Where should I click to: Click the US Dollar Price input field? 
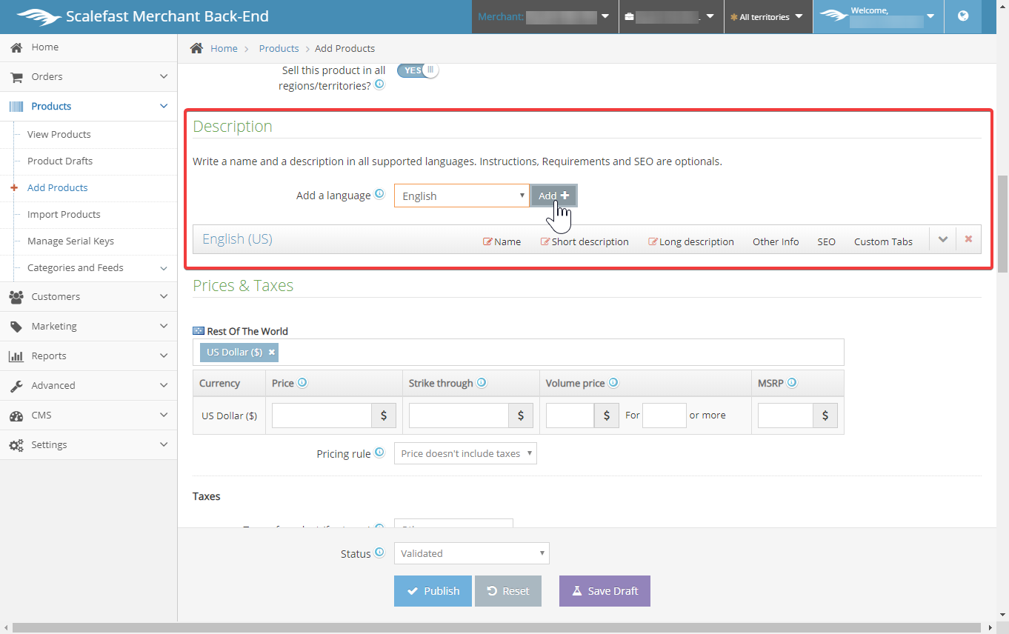(x=322, y=416)
